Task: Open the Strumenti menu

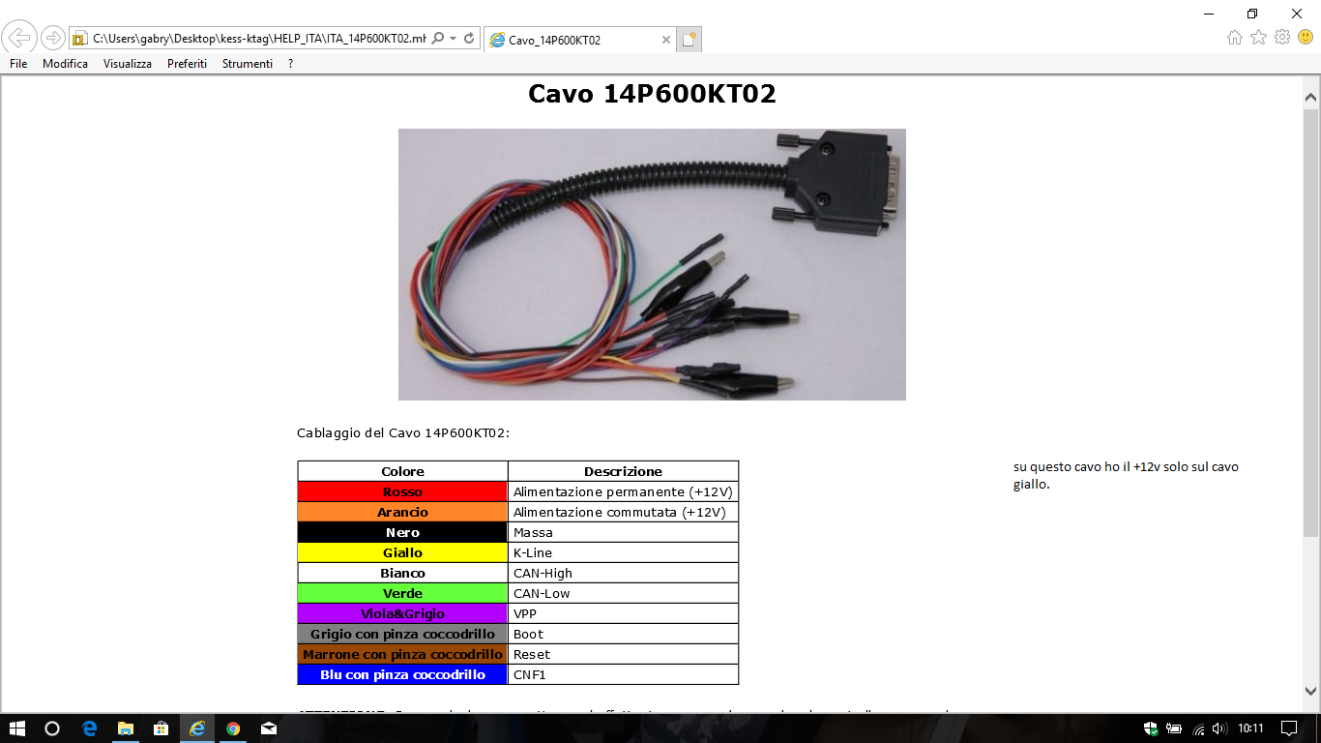Action: point(247,64)
